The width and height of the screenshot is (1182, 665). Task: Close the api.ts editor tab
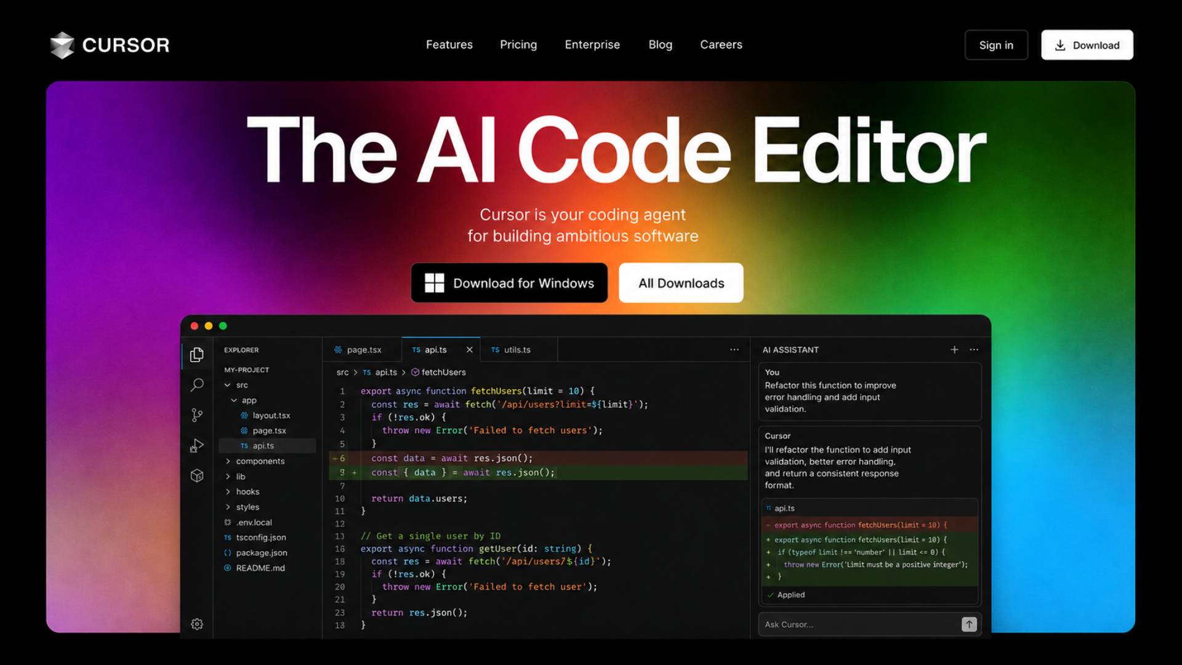(470, 349)
